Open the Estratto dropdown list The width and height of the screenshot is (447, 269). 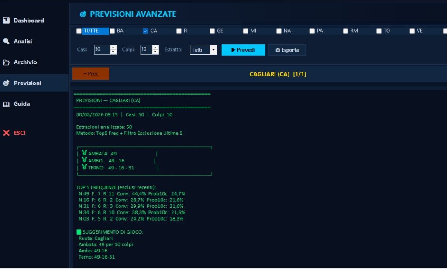[x=213, y=50]
